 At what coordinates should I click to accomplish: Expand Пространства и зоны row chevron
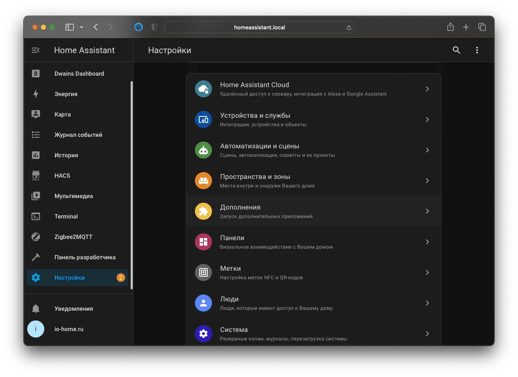(x=427, y=181)
